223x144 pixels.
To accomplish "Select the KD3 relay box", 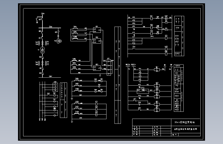I will pyautogui.click(x=97, y=68).
